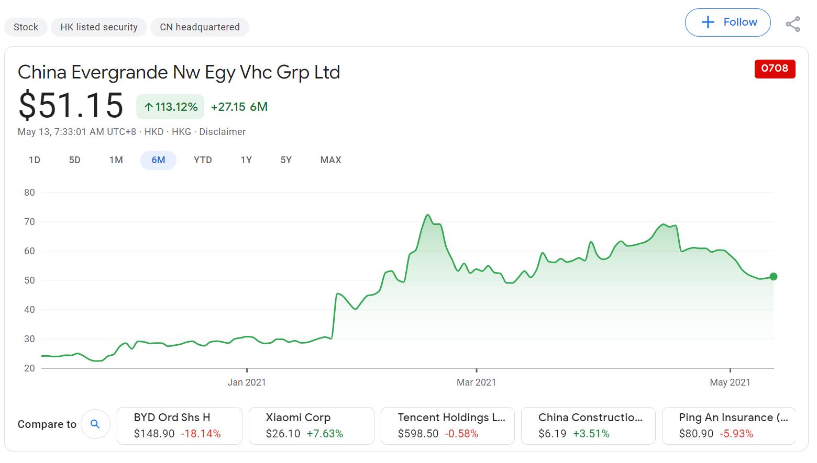The image size is (817, 463).
Task: Select the Stock category chip
Action: click(x=25, y=27)
